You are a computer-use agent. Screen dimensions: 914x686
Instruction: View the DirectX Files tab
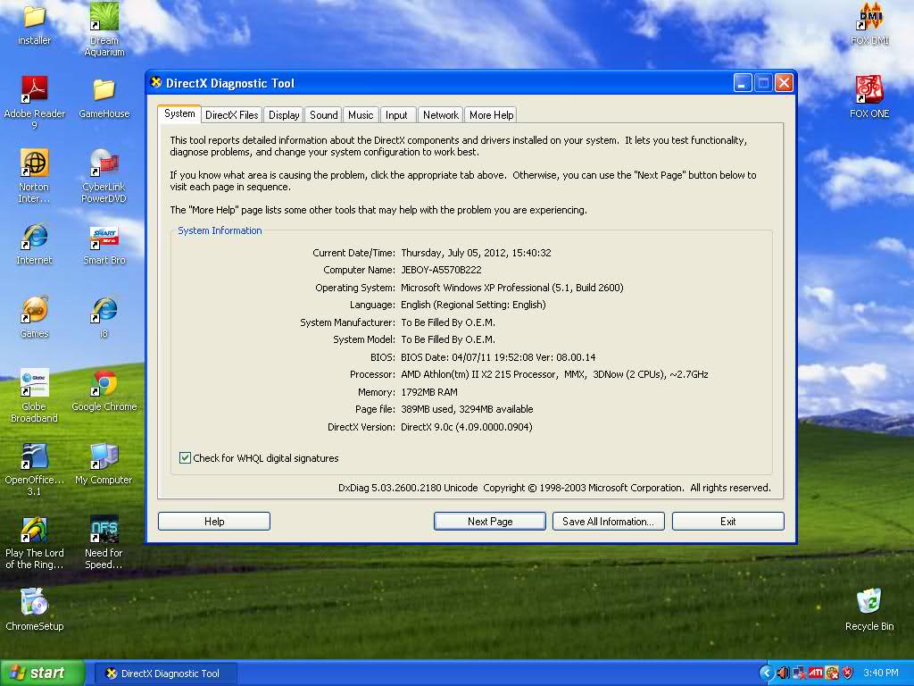231,114
